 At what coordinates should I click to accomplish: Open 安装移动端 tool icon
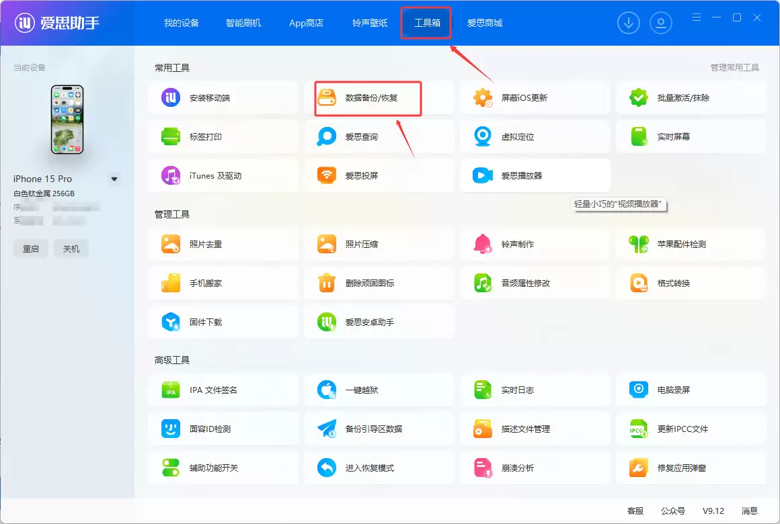point(171,97)
